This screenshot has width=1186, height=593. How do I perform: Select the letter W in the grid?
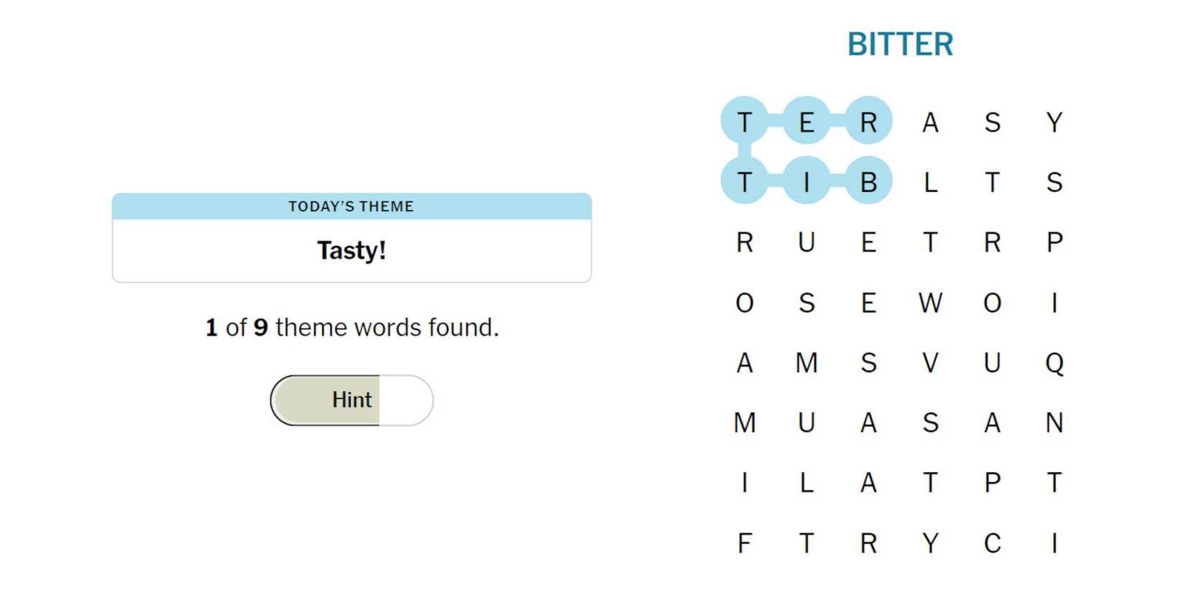click(x=930, y=303)
